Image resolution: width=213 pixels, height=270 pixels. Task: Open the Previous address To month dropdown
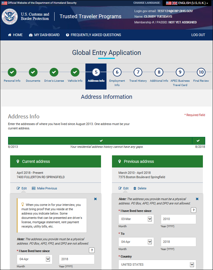coord(136,242)
